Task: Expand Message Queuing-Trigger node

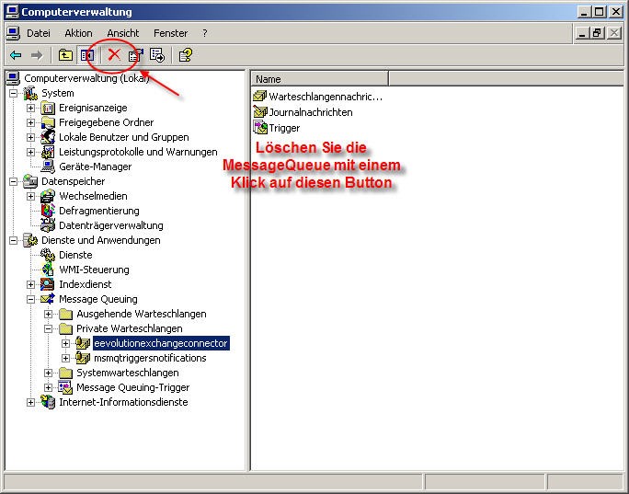Action: 48,387
